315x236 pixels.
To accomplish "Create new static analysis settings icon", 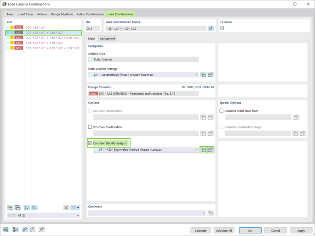I will point(204,75).
